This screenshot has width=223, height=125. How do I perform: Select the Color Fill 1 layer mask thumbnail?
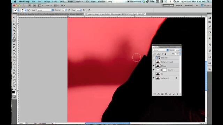coord(164,70)
